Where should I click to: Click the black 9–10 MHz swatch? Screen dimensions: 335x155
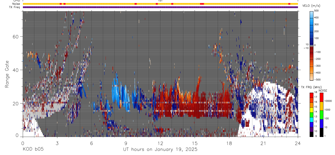coord(312,134)
